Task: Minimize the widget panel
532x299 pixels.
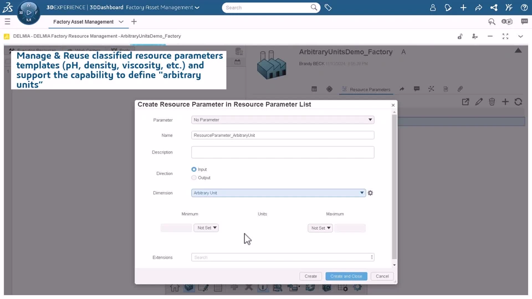Action: pyautogui.click(x=490, y=37)
